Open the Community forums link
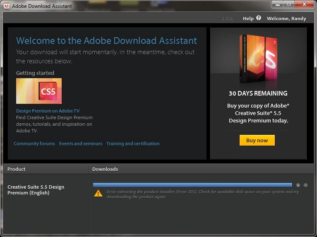317x237 pixels. point(34,144)
